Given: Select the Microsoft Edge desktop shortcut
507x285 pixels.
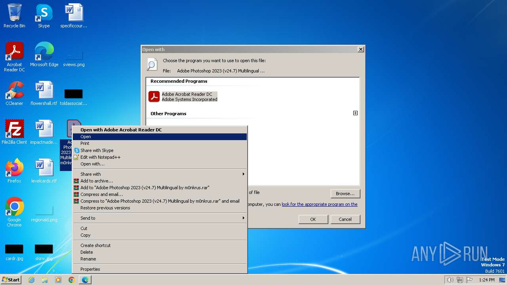Looking at the screenshot, I should (x=44, y=54).
